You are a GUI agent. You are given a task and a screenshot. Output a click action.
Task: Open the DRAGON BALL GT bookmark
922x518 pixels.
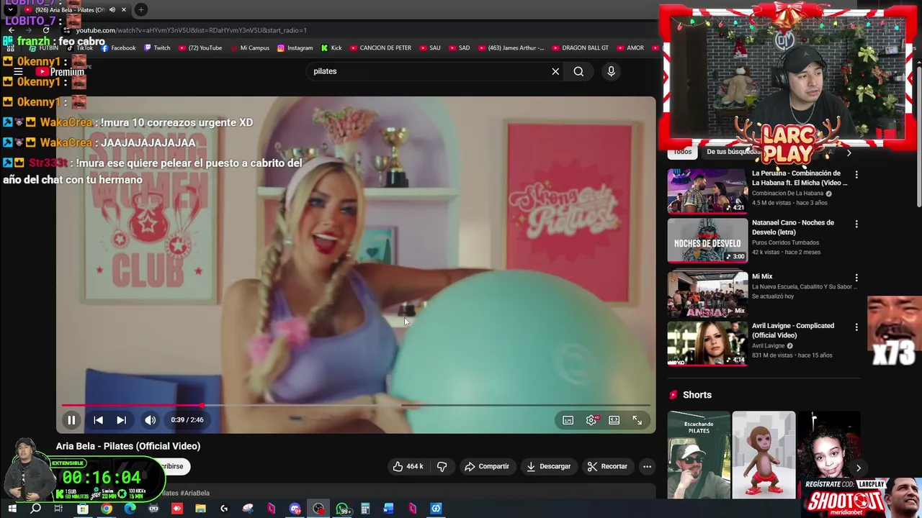click(x=581, y=48)
